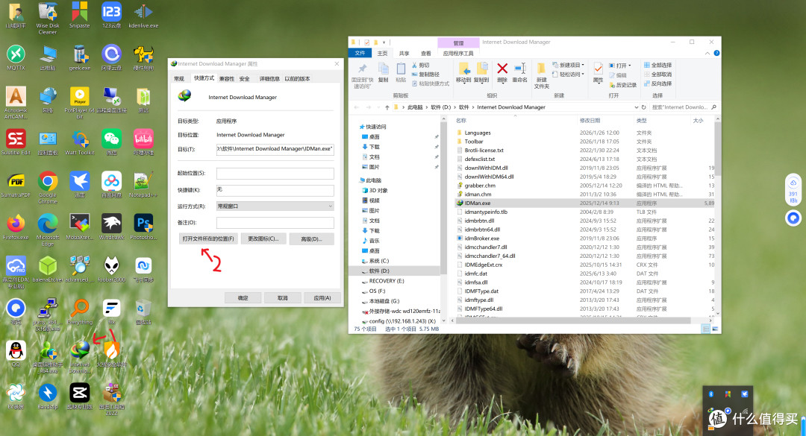The height and width of the screenshot is (436, 806).
Task: Select the Languages folder in the file list
Action: click(477, 133)
